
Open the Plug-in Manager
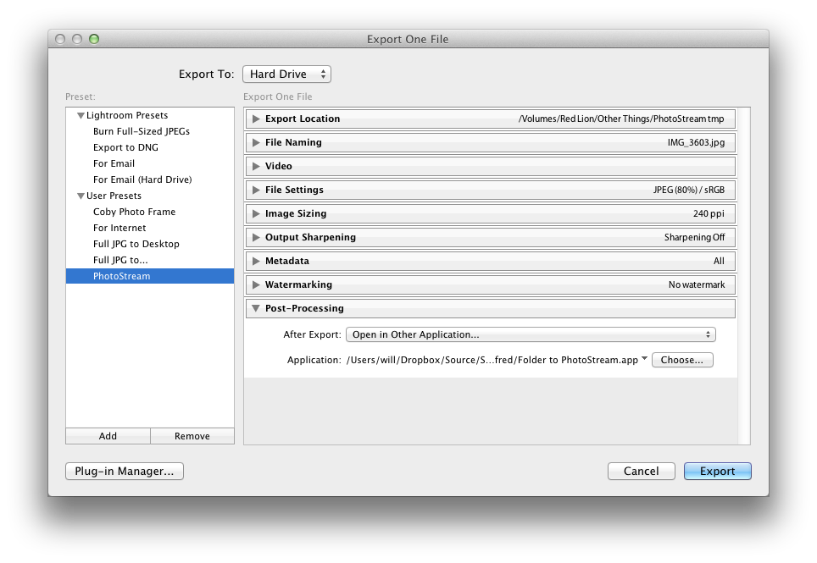pos(125,472)
